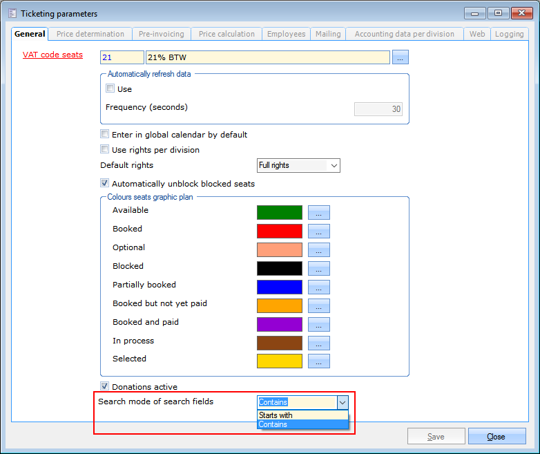Open color picker for In process
The width and height of the screenshot is (540, 454).
(318, 343)
